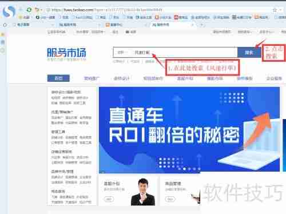
Task: Open the 企业服务 navigation tab
Action: tap(274, 78)
